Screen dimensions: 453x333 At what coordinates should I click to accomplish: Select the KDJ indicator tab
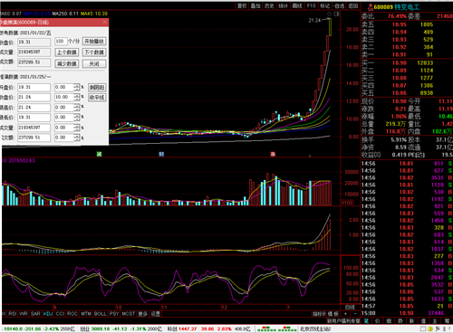click(x=48, y=314)
